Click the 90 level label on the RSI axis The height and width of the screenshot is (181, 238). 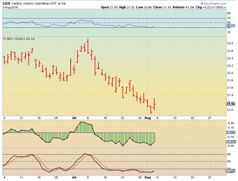click(229, 13)
